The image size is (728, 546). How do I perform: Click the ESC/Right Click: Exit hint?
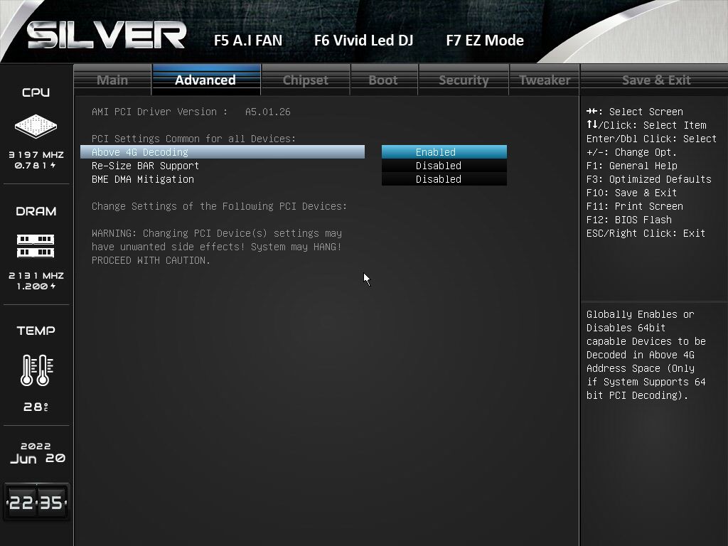click(x=646, y=232)
